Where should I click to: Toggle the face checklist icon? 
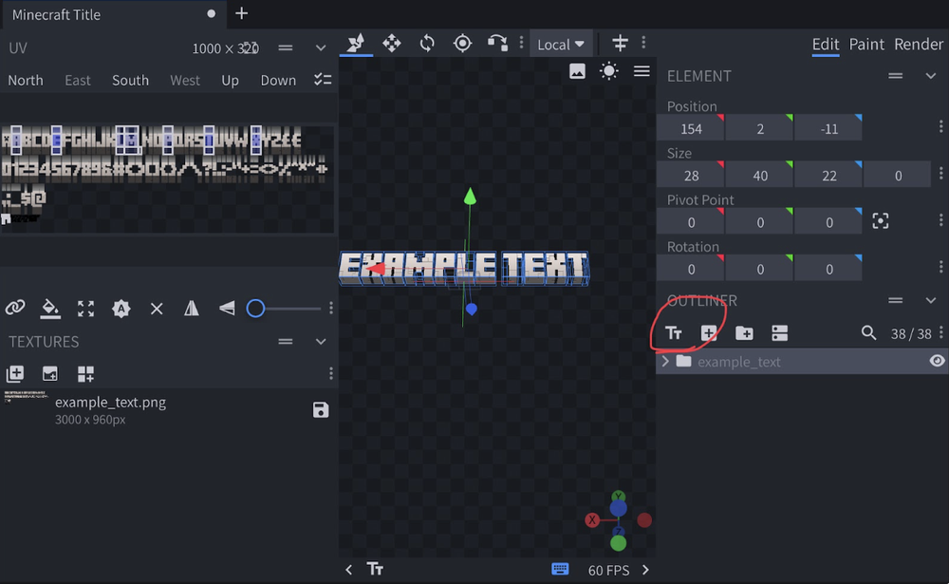[323, 80]
